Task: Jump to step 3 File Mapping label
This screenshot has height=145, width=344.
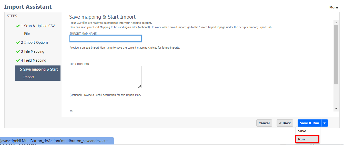Action: [x=34, y=51]
